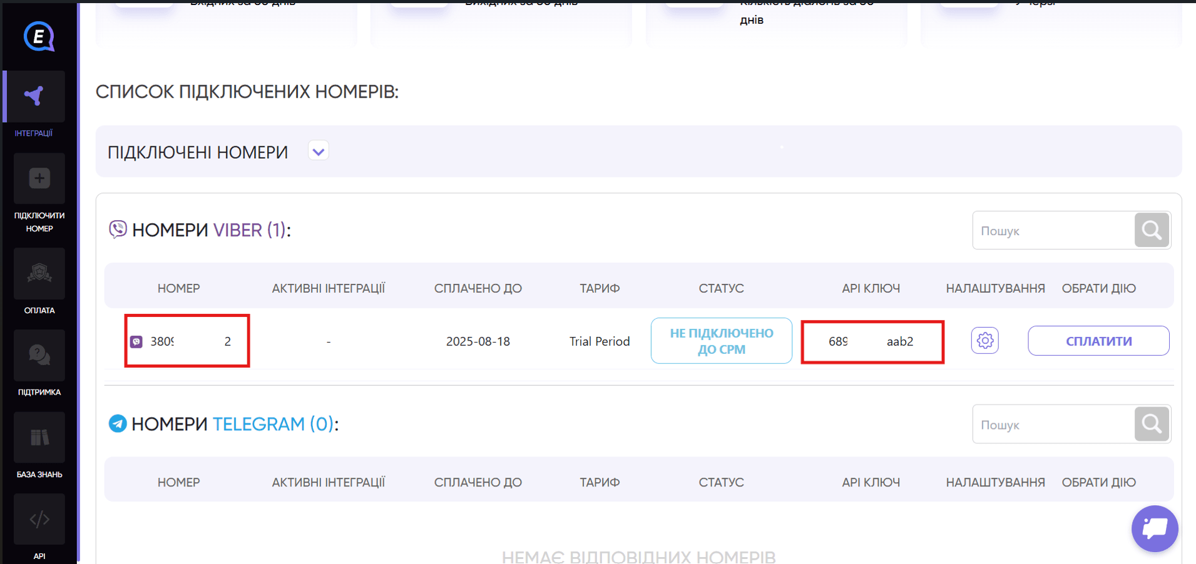Expand the Підключені номери chevron dropdown
The width and height of the screenshot is (1196, 564).
[x=319, y=151]
